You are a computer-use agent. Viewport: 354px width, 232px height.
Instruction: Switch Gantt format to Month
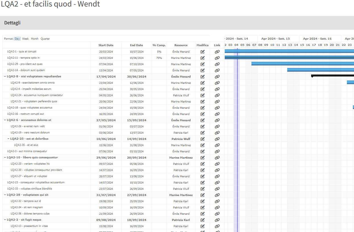coord(35,39)
